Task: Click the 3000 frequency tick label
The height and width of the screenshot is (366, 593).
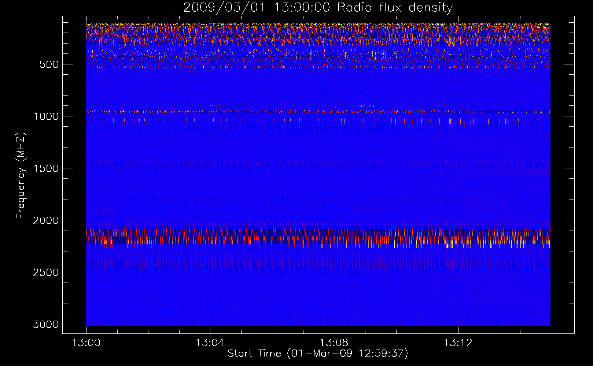Action: (46, 324)
